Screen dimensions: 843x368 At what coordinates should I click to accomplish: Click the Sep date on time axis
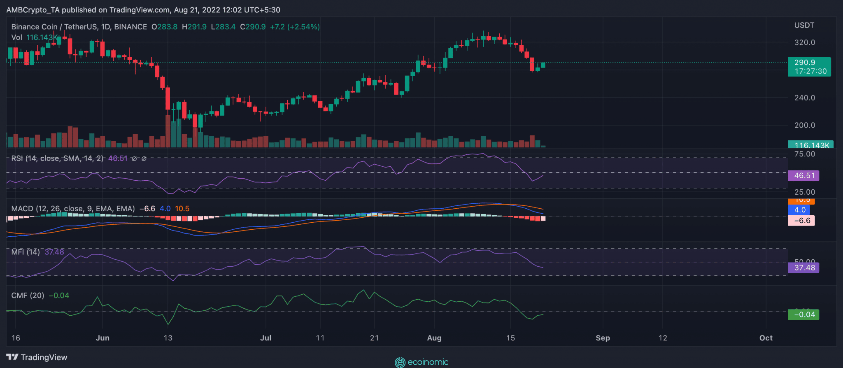(603, 338)
